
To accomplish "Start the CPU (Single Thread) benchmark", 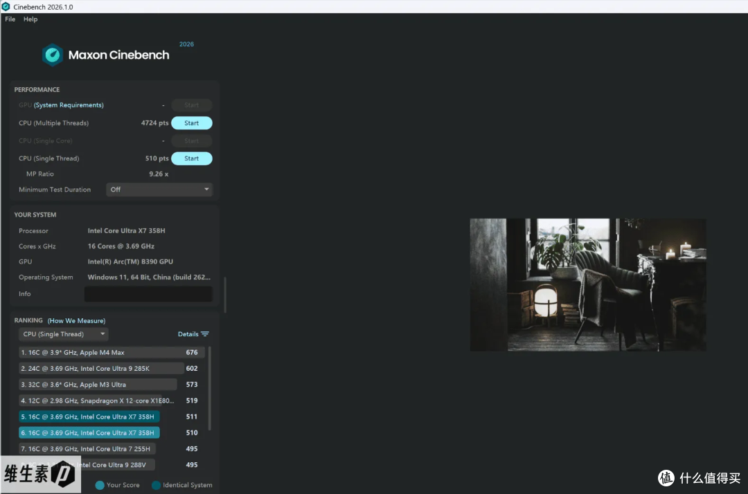I will [x=192, y=158].
